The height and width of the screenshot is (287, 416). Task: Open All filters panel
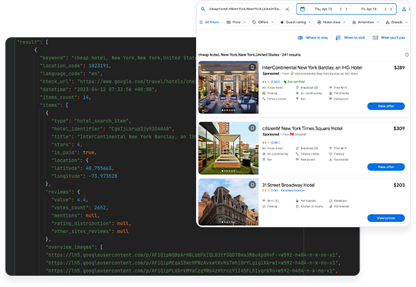[x=209, y=23]
